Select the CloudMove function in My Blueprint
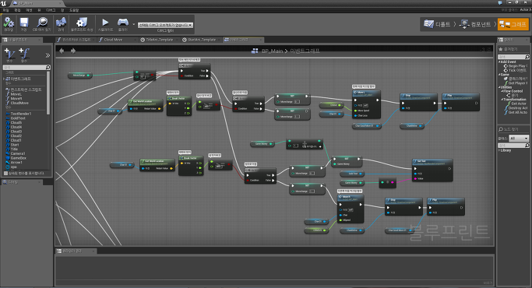This screenshot has height=288, width=532. tap(19, 103)
